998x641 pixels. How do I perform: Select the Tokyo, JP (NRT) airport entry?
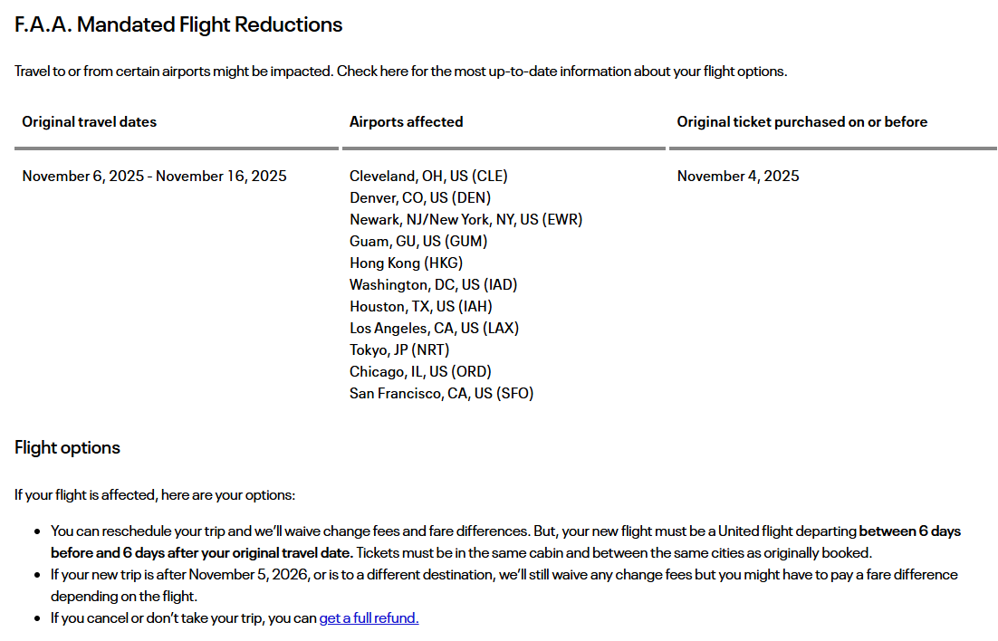(399, 350)
